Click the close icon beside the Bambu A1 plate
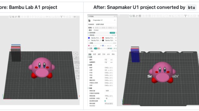Viewport: 199px width, 111px height. click(76, 54)
